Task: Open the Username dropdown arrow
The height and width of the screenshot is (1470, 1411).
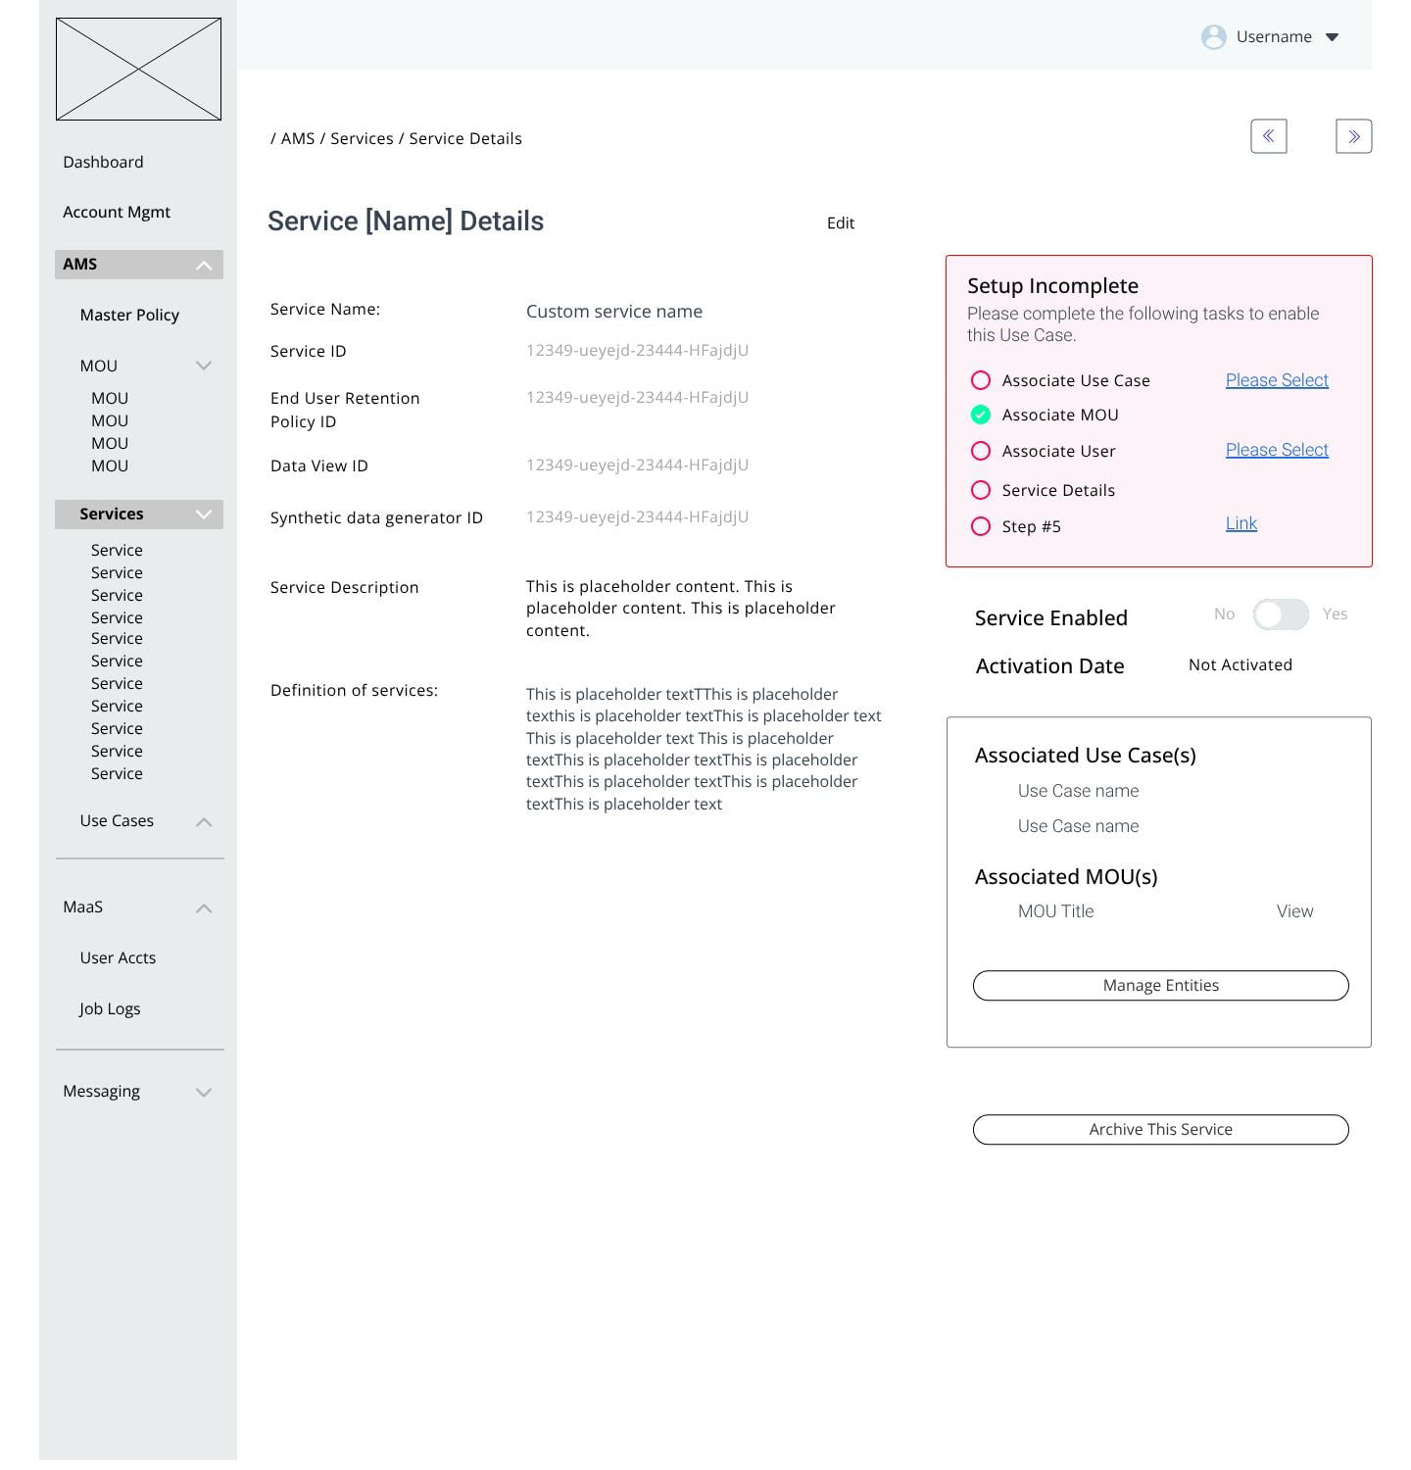Action: coord(1333,37)
